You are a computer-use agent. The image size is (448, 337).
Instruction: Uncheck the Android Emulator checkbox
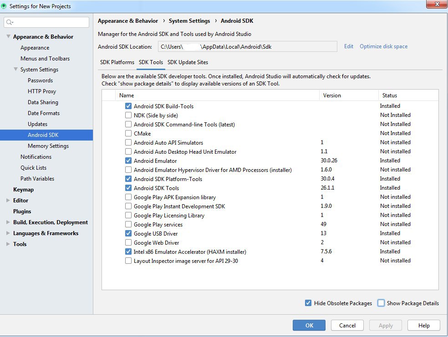tap(128, 161)
